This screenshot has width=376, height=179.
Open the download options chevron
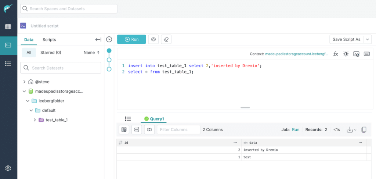pyautogui.click(x=355, y=130)
